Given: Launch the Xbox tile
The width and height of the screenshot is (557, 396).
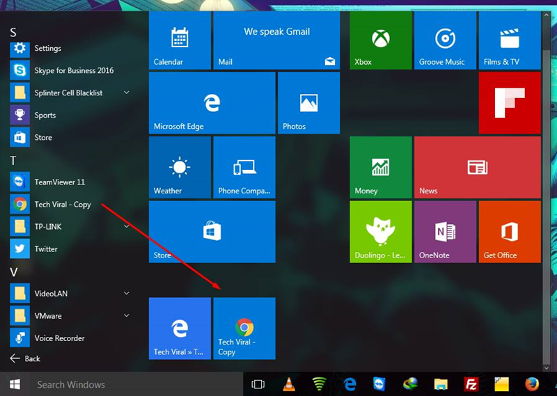Looking at the screenshot, I should click(381, 40).
